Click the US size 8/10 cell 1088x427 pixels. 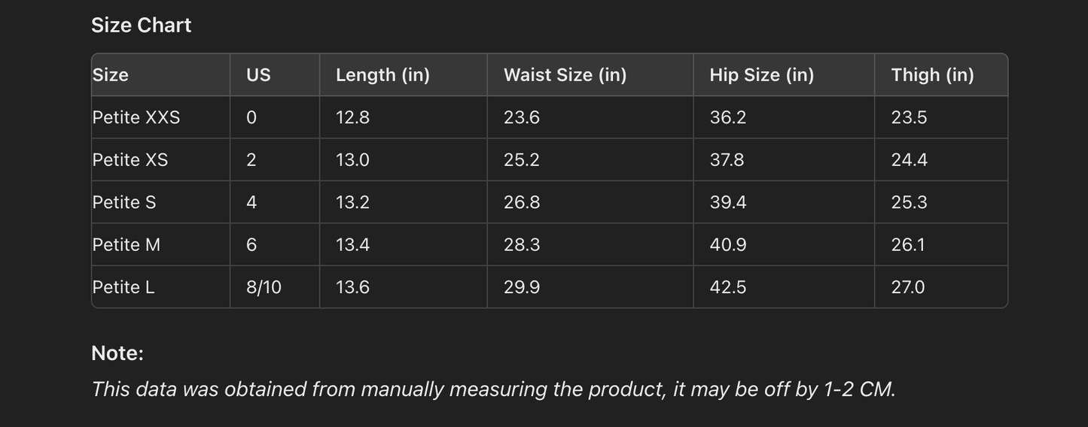click(264, 288)
